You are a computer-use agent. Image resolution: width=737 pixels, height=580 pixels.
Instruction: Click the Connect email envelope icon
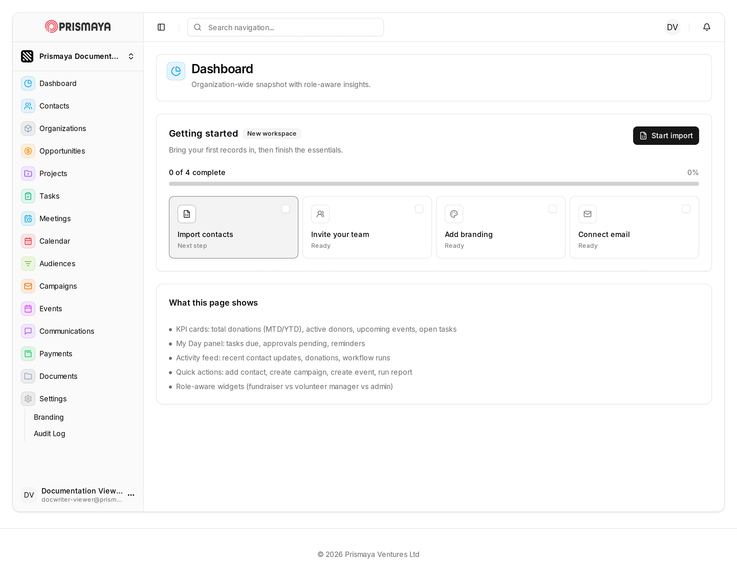[587, 214]
